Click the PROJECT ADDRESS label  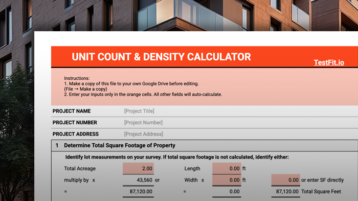(76, 134)
